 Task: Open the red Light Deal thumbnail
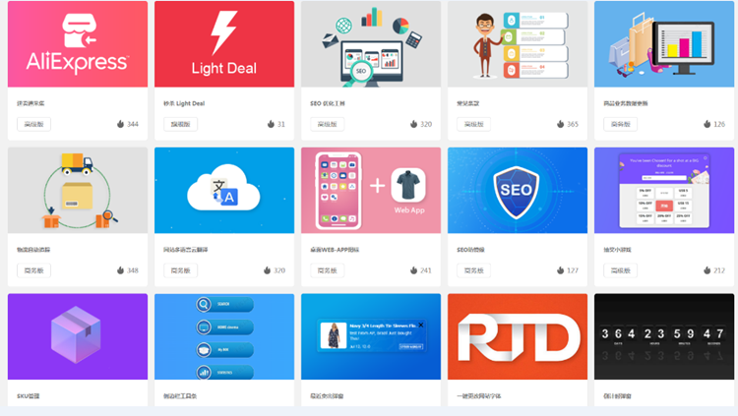point(224,44)
